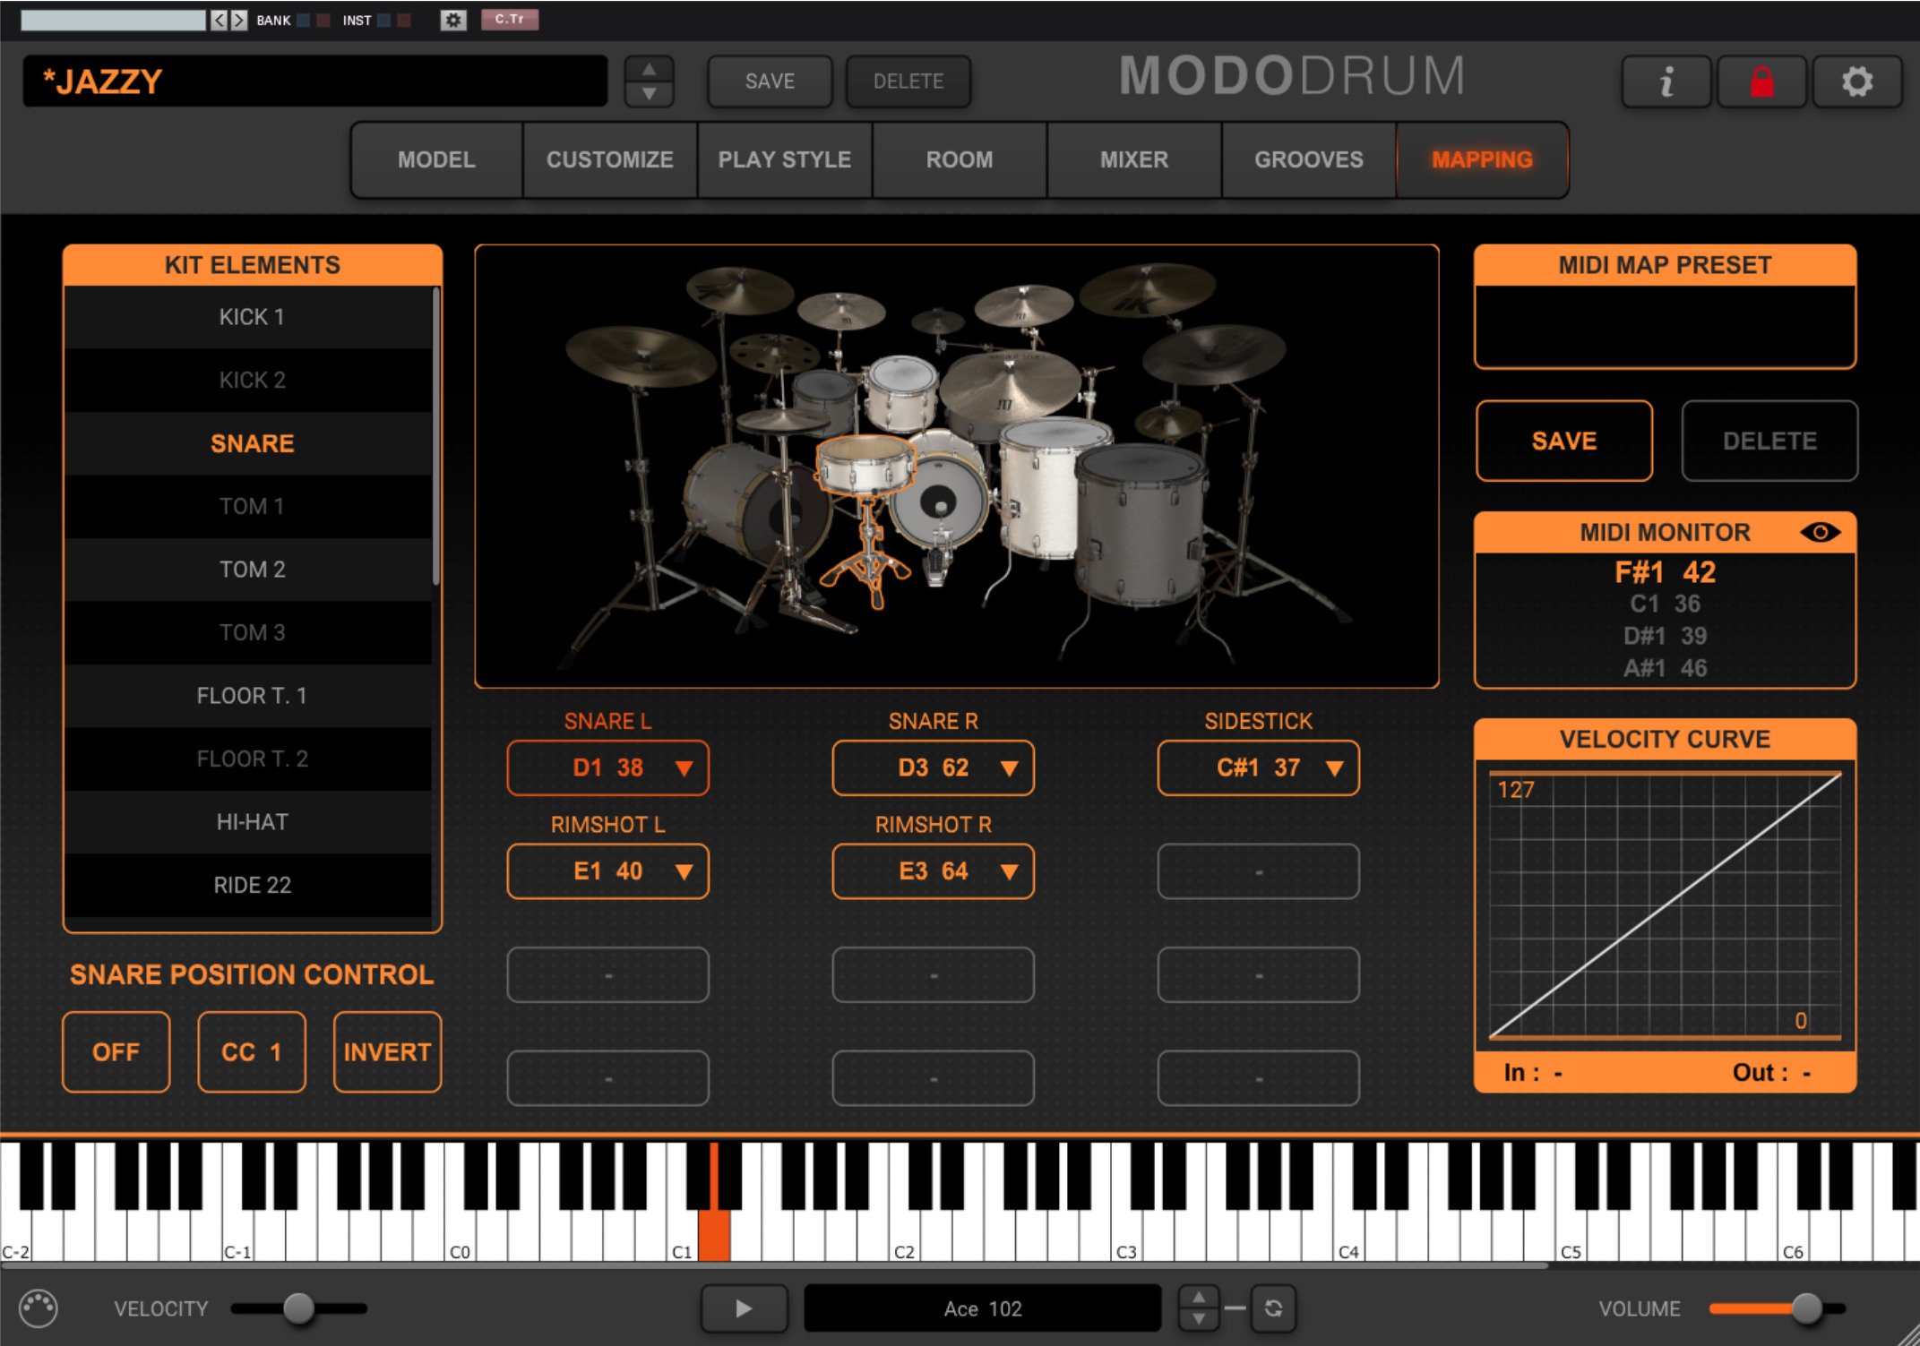The width and height of the screenshot is (1920, 1346).
Task: Click the highlighted snare drum in kit view
Action: click(x=865, y=466)
